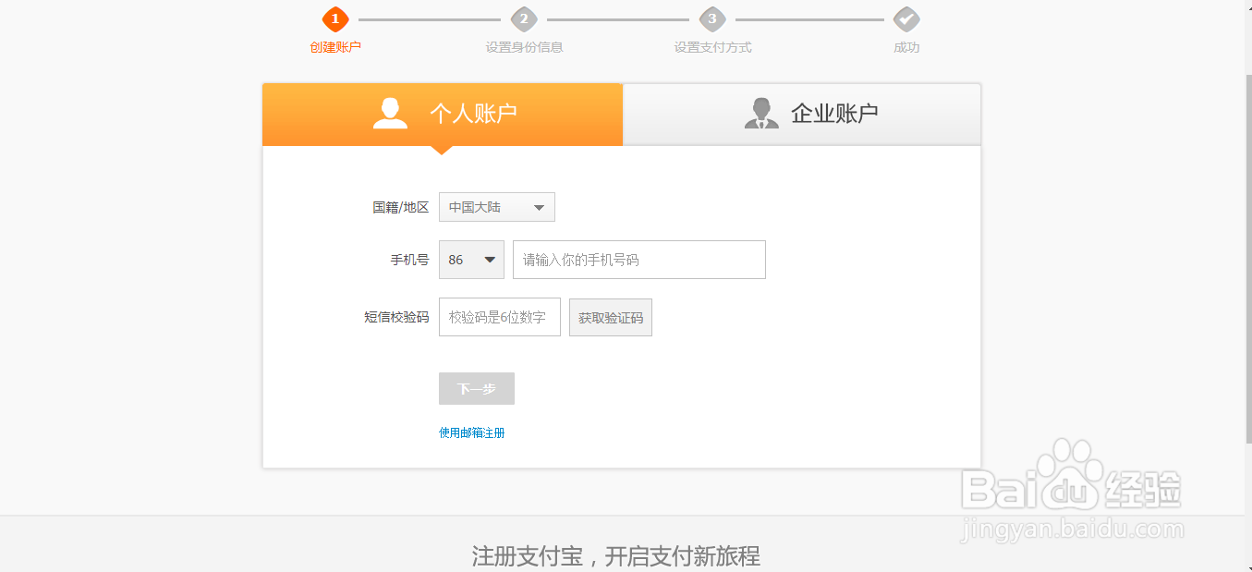
Task: Click the 注册支付宝，开启支付新旅程 heading
Action: click(616, 556)
